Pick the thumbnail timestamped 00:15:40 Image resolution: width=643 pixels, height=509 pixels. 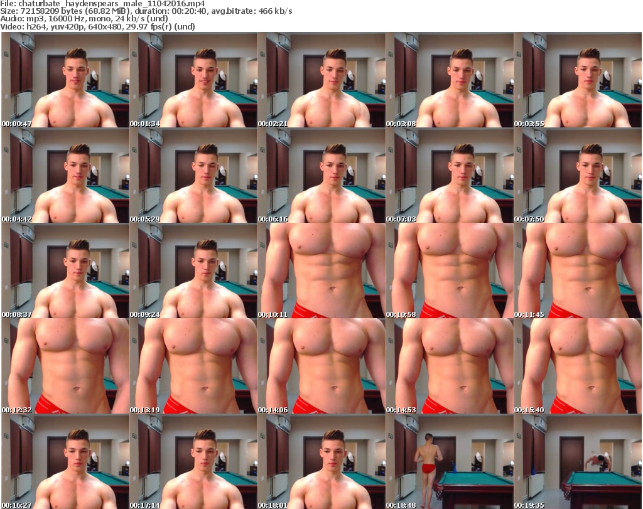click(x=578, y=366)
